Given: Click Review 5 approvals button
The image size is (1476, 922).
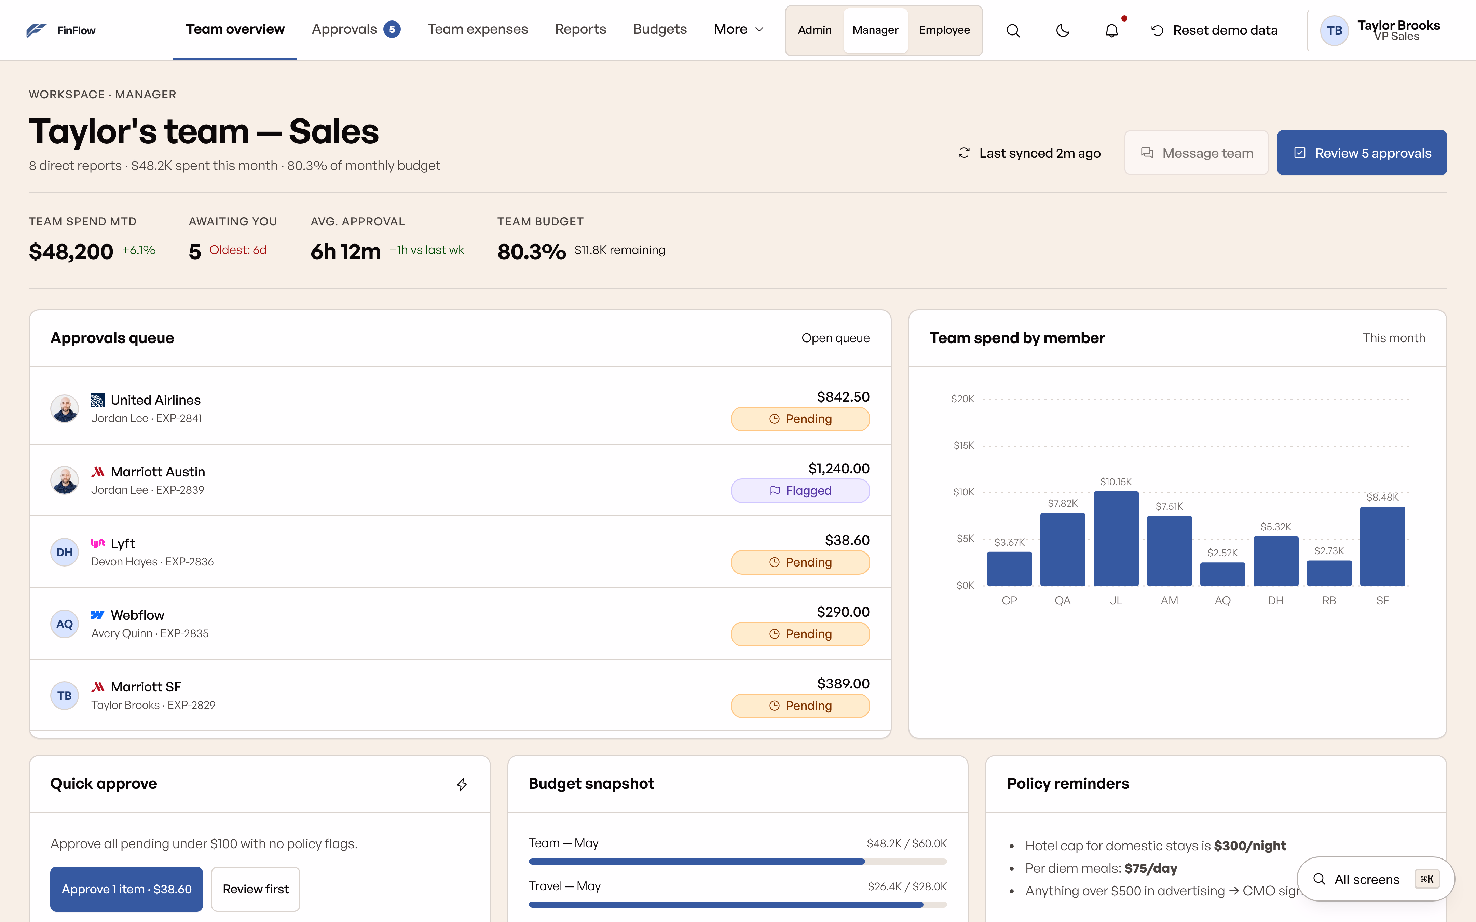Looking at the screenshot, I should (x=1361, y=153).
